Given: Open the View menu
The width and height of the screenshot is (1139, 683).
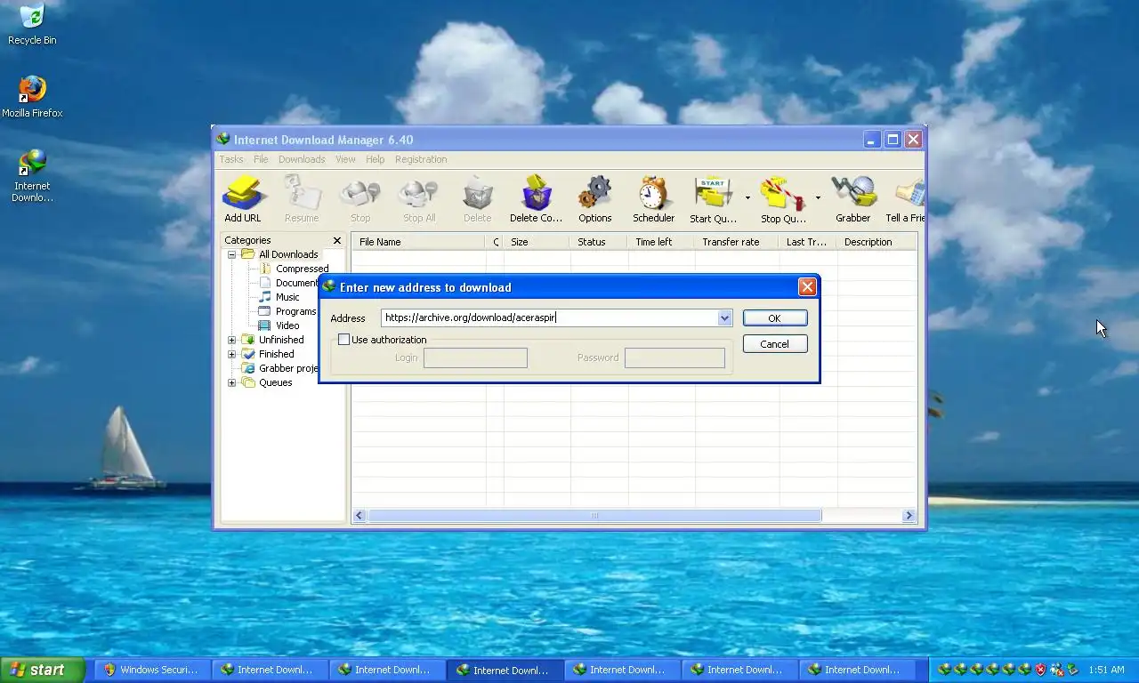Looking at the screenshot, I should (x=345, y=159).
